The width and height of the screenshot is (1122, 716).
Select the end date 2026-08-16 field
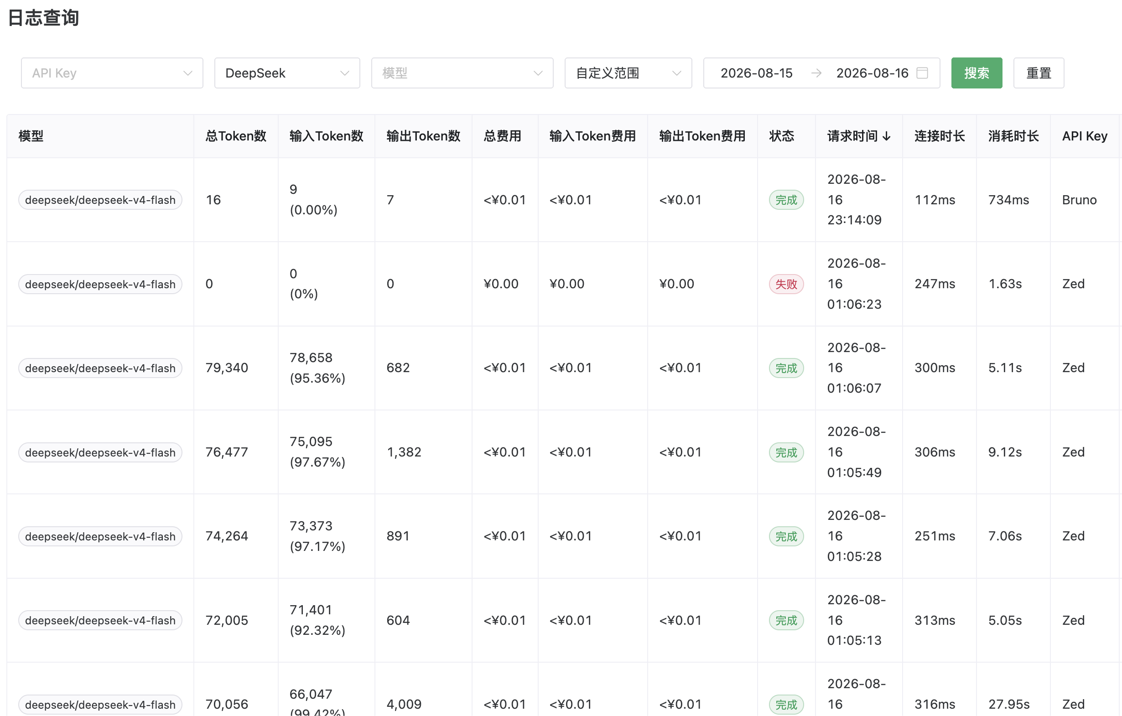tap(872, 73)
